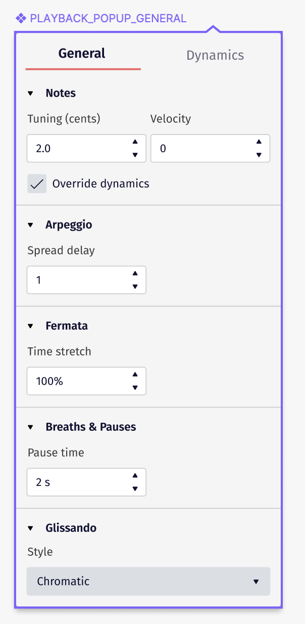Decrease the Pause time value

pos(134,488)
